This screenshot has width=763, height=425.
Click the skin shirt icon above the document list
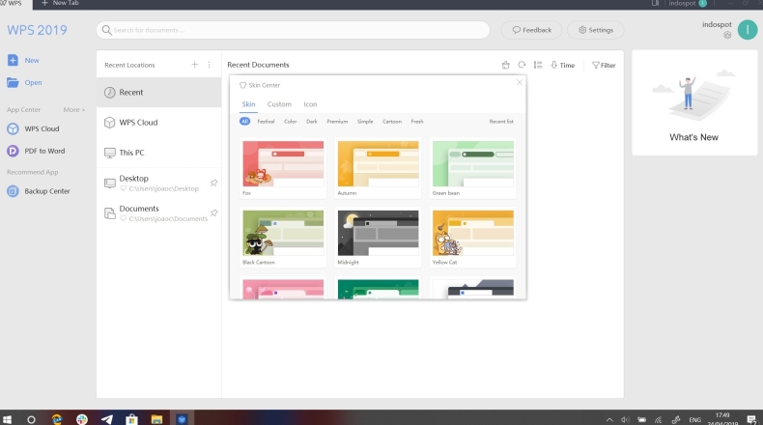point(505,65)
